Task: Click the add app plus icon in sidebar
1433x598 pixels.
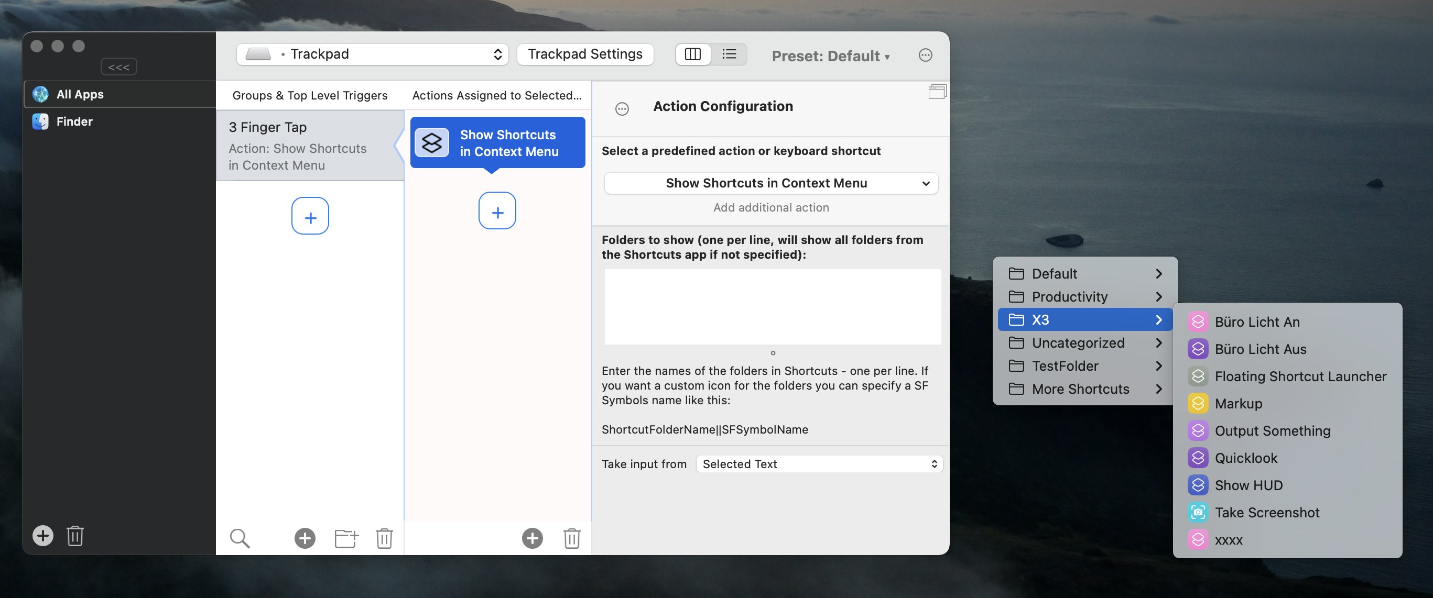Action: pos(43,536)
